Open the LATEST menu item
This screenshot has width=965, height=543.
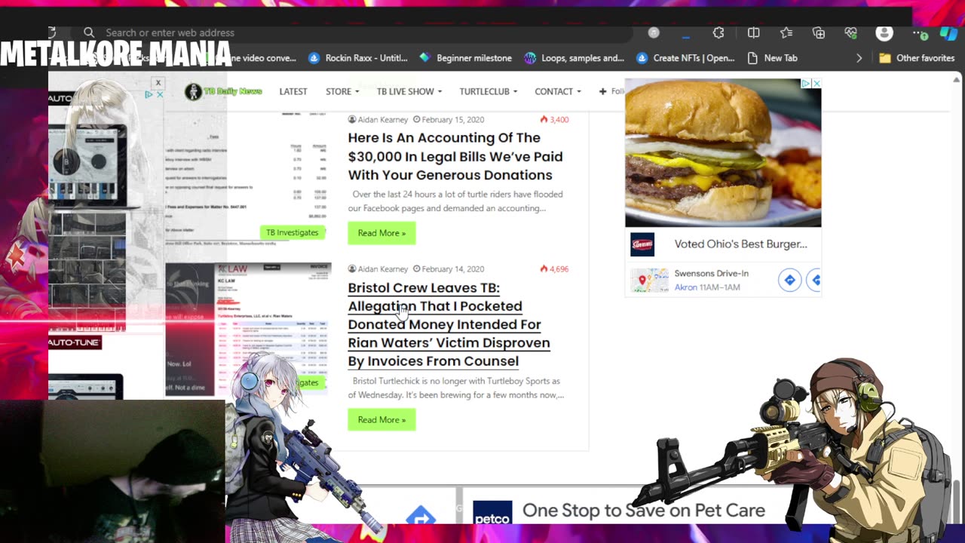pyautogui.click(x=293, y=91)
